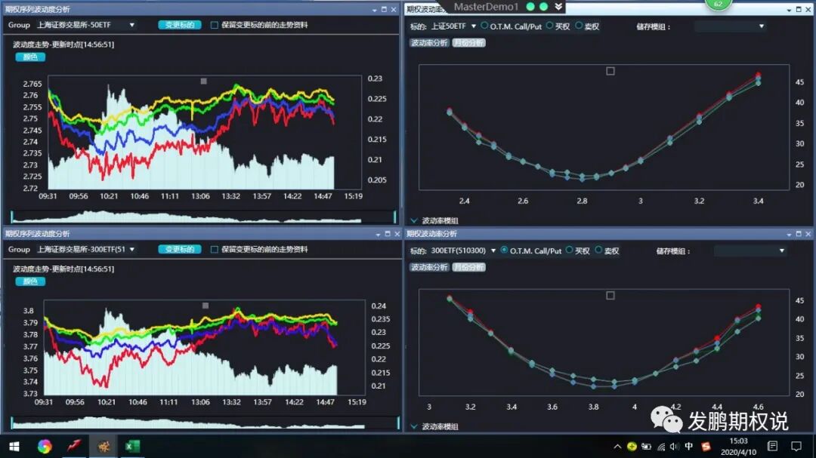Open the pin menu arrow of the bottom-left panel
The image size is (816, 458).
coord(378,235)
